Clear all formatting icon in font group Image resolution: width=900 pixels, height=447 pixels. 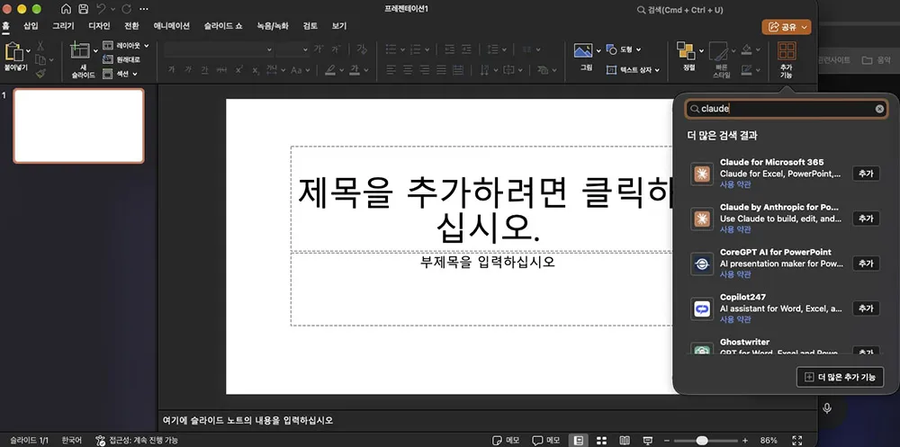coord(362,49)
